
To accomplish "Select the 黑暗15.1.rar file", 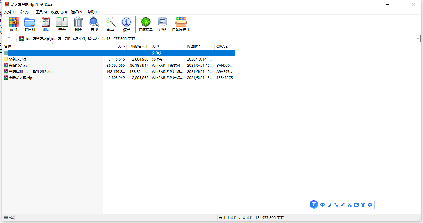I will [x=19, y=66].
